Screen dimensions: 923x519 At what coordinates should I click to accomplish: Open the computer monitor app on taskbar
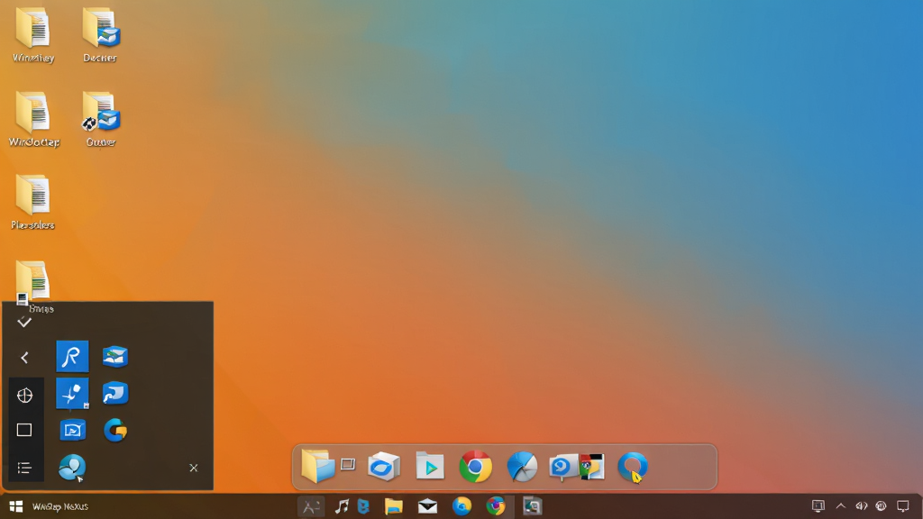[532, 506]
